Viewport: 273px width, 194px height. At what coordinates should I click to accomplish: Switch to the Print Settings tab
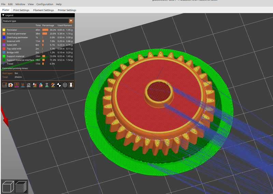point(21,10)
